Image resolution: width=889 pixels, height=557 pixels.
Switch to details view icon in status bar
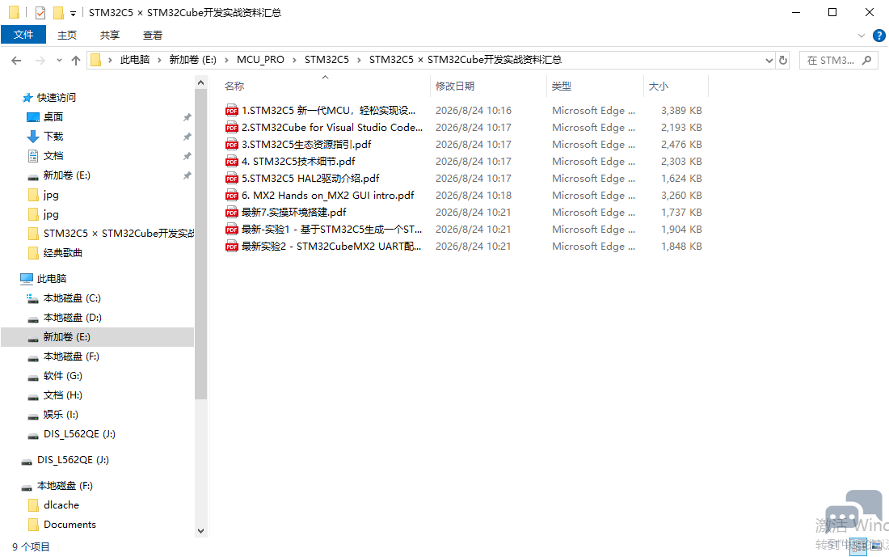click(x=858, y=546)
